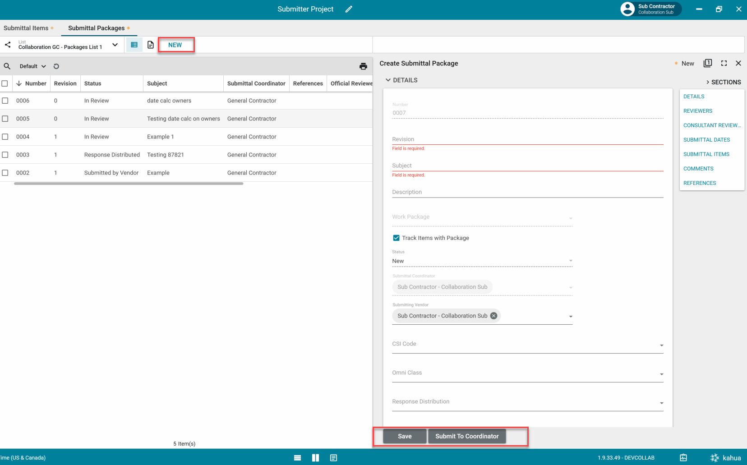This screenshot has height=465, width=747.
Task: Jump to SUBMITTAL DATES section link
Action: click(706, 140)
